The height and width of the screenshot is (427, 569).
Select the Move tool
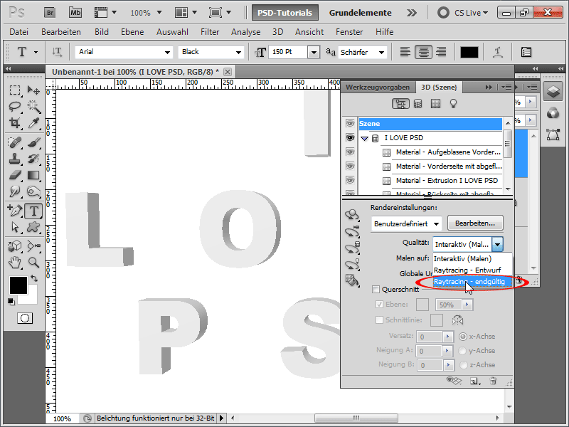pos(33,90)
